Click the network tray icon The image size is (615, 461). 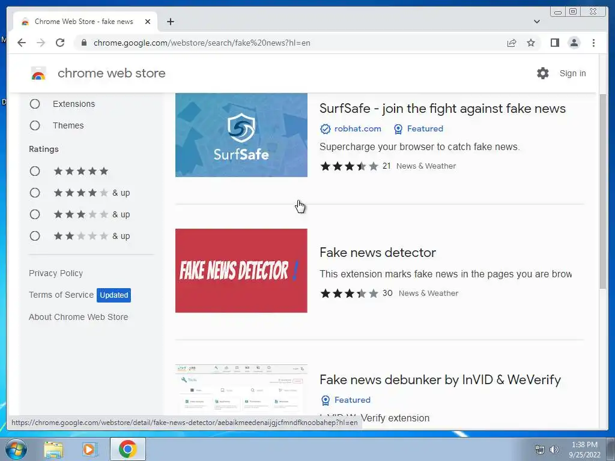pyautogui.click(x=540, y=450)
